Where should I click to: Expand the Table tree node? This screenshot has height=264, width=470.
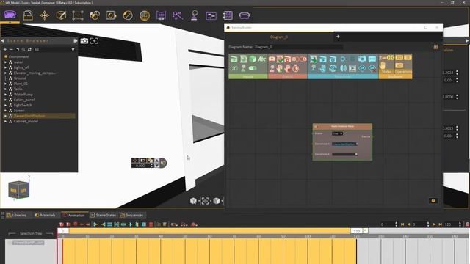[5, 89]
